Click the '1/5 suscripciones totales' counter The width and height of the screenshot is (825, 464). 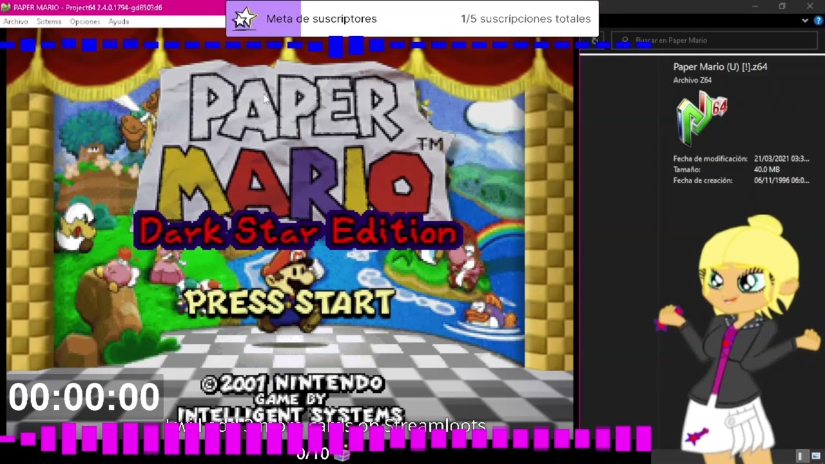(526, 19)
